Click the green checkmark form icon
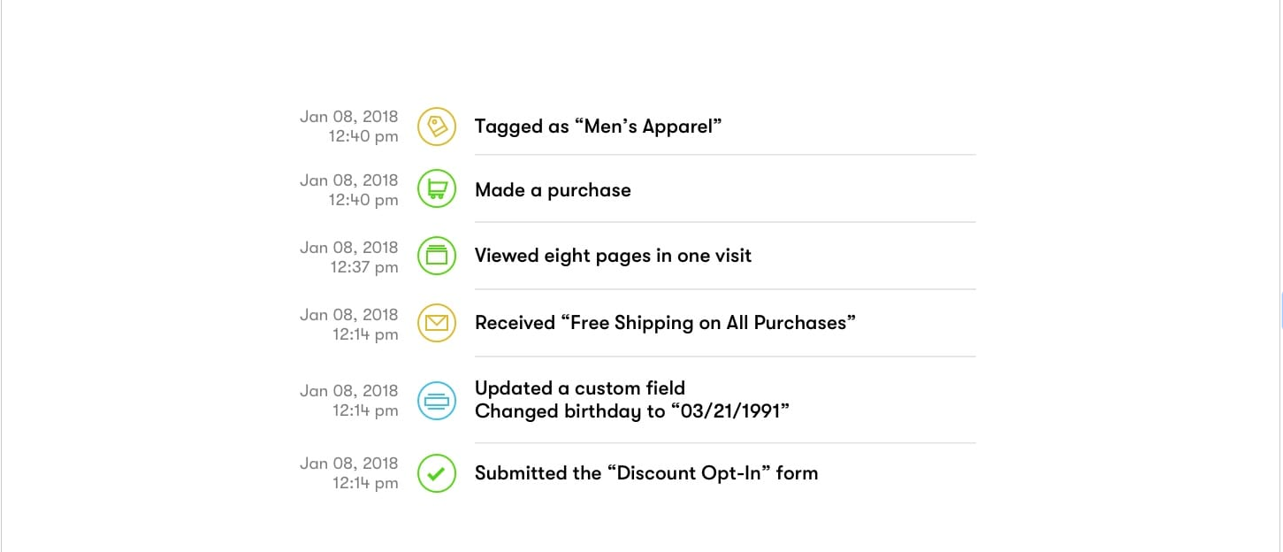1283x552 pixels. (437, 473)
